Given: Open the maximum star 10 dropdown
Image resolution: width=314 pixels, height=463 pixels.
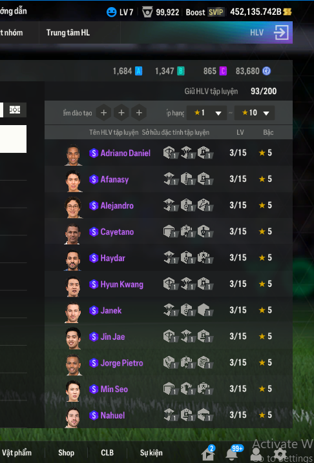Looking at the screenshot, I should (255, 113).
